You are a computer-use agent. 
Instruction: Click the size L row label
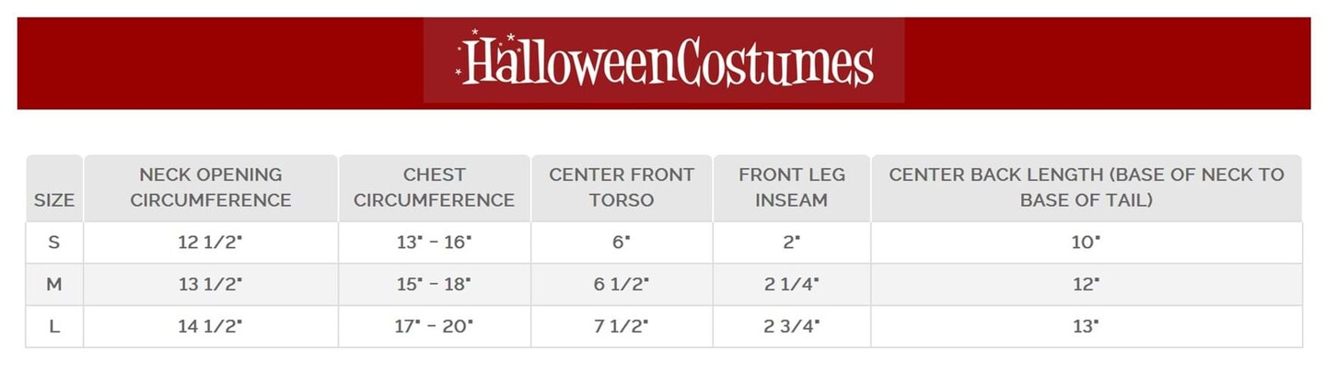tap(54, 326)
